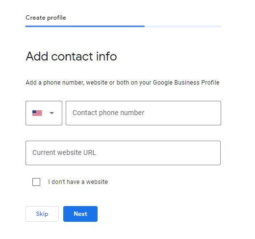Select the Create profile step label
The height and width of the screenshot is (239, 255).
46,18
